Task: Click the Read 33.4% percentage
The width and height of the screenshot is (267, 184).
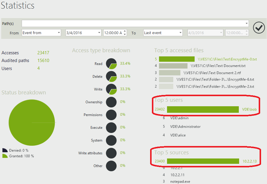Action: pyautogui.click(x=125, y=64)
